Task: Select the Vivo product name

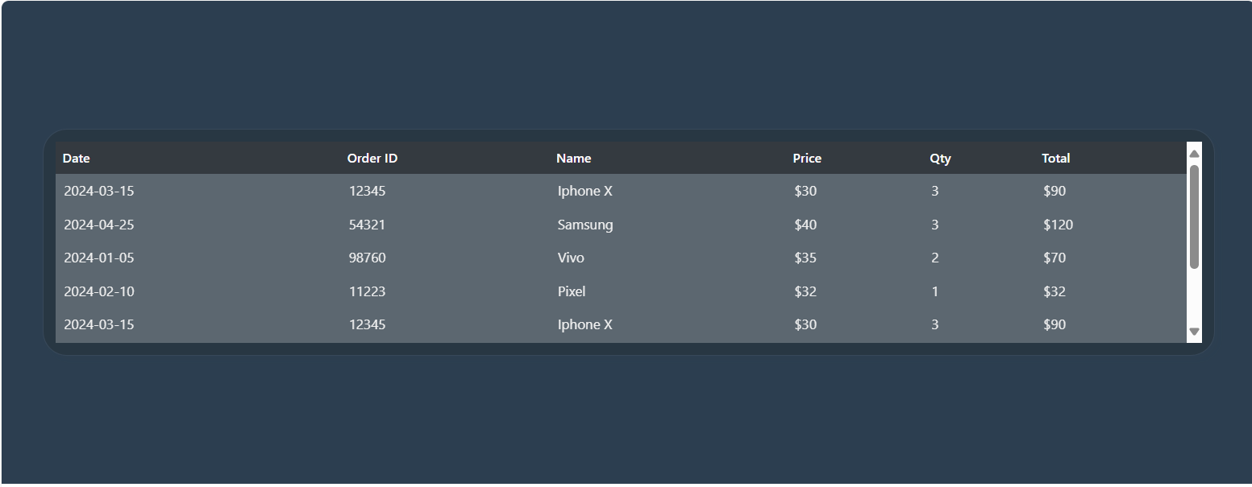Action: pos(571,258)
